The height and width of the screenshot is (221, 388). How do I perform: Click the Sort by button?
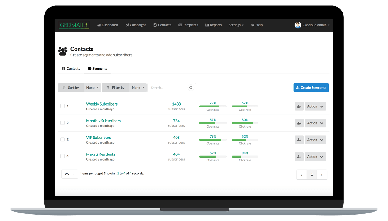[x=71, y=88]
